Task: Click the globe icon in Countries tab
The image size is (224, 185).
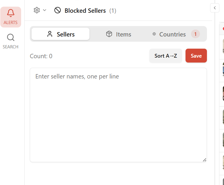Action: click(x=154, y=34)
